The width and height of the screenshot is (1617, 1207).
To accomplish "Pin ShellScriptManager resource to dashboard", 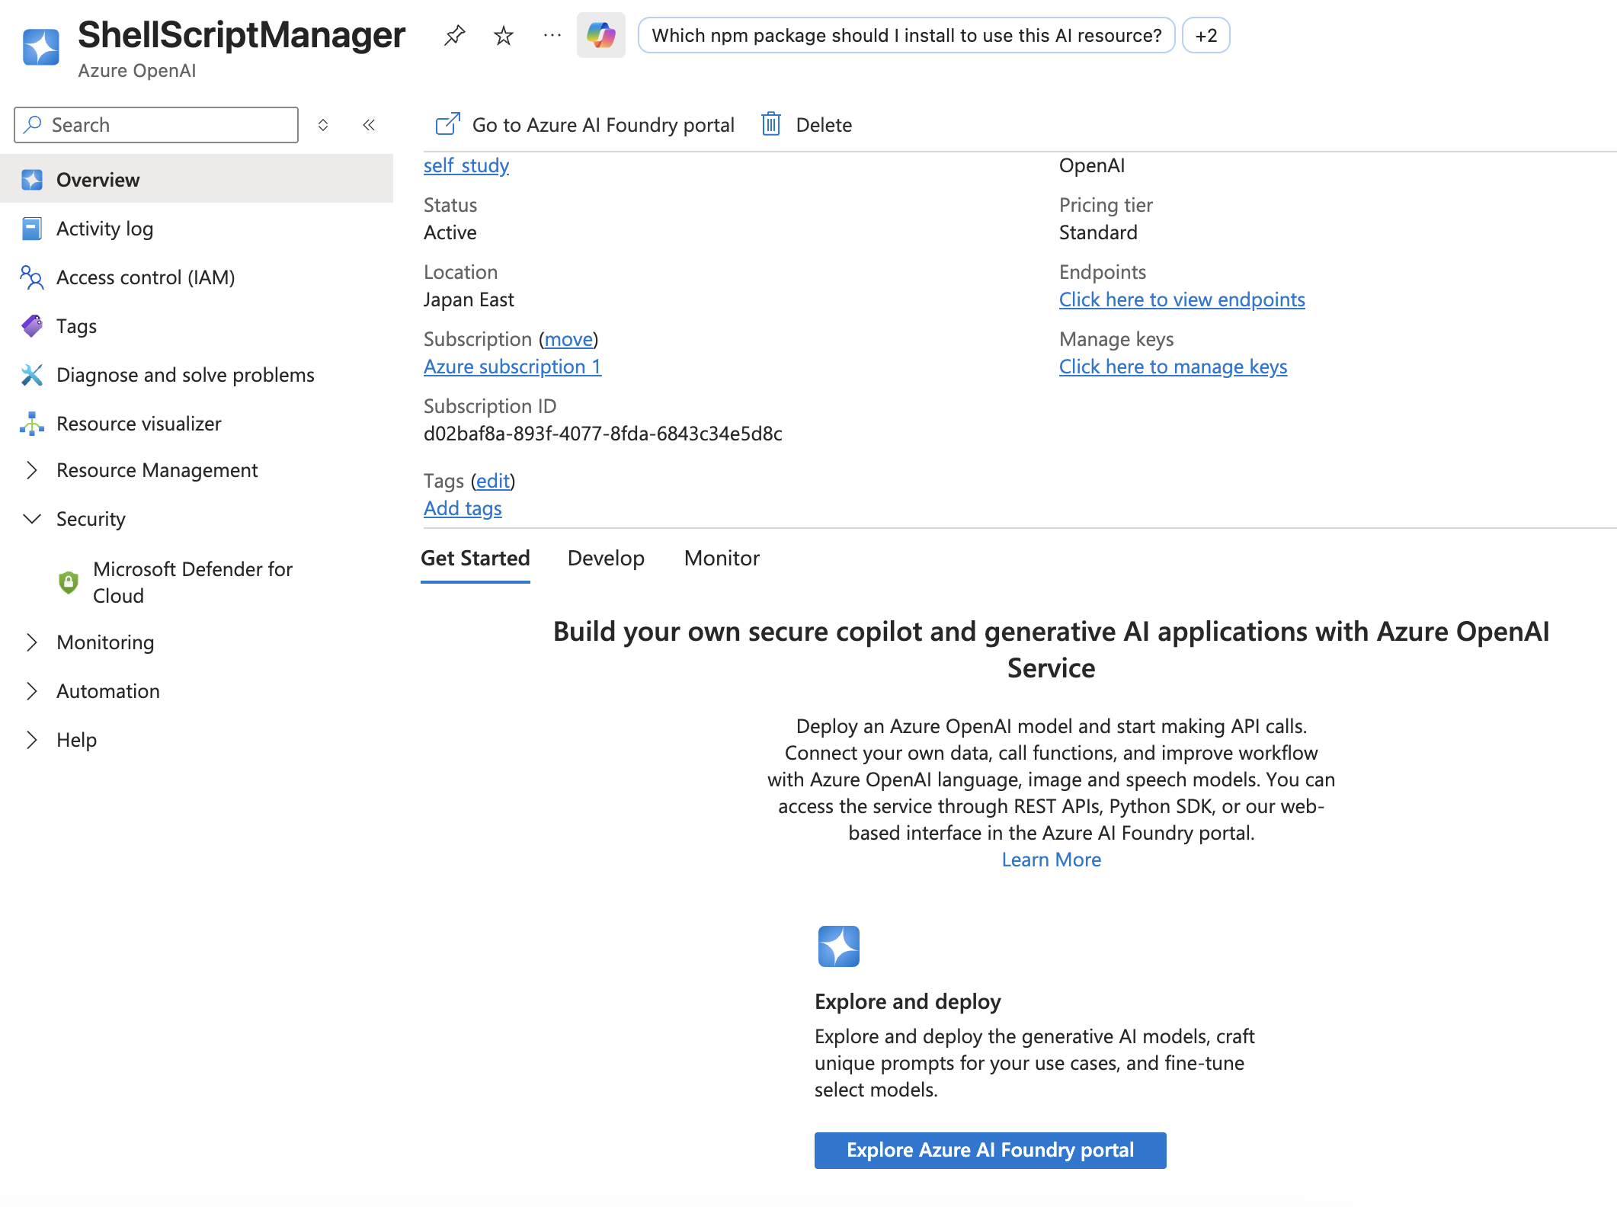I will [454, 35].
